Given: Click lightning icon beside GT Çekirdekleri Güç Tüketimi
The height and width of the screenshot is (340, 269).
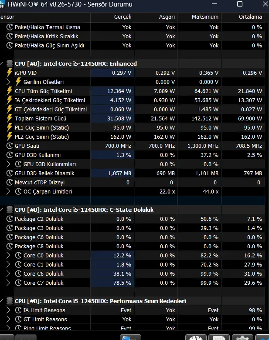Looking at the screenshot, I should (9, 109).
